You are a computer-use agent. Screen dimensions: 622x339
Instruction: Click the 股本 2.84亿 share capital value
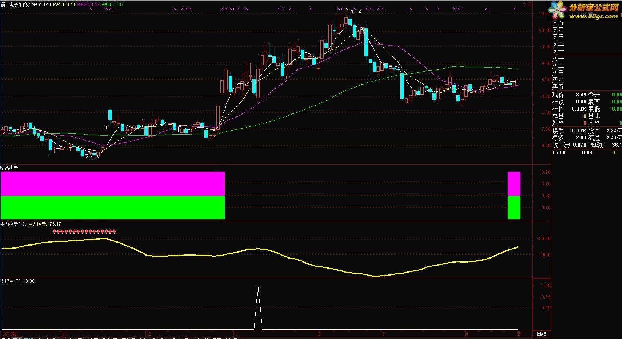(x=614, y=131)
